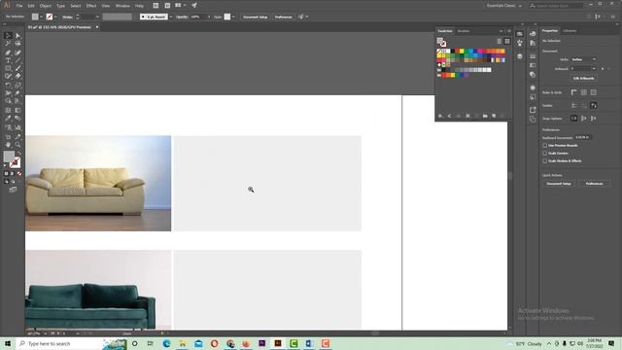622x350 pixels.
Task: Select the Rotate tool
Action: pyautogui.click(x=8, y=86)
